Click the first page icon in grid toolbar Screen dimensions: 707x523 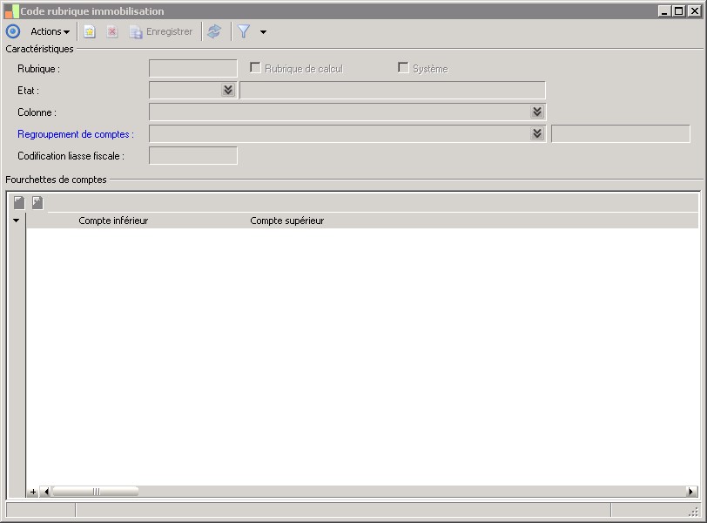(x=19, y=202)
